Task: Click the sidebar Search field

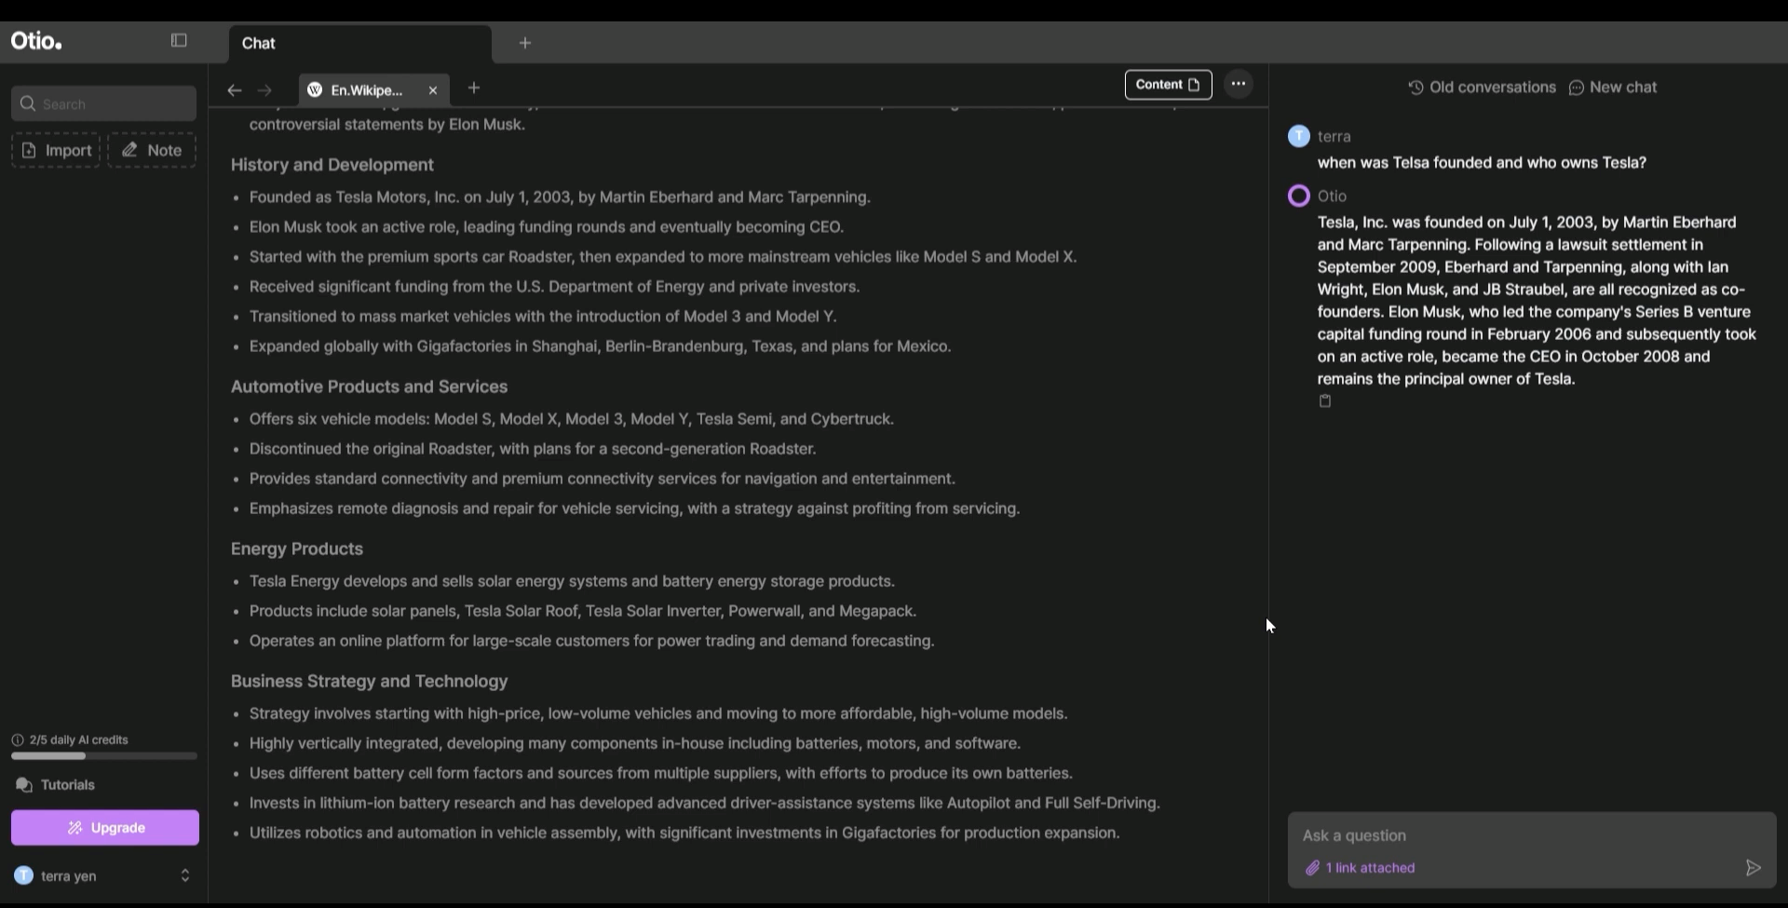Action: [104, 103]
